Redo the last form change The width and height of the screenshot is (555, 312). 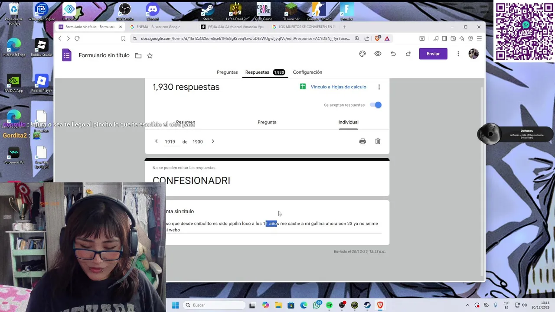pyautogui.click(x=408, y=54)
